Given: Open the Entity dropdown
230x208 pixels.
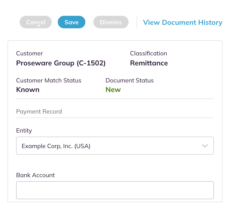Looking at the screenshot, I should tap(115, 146).
